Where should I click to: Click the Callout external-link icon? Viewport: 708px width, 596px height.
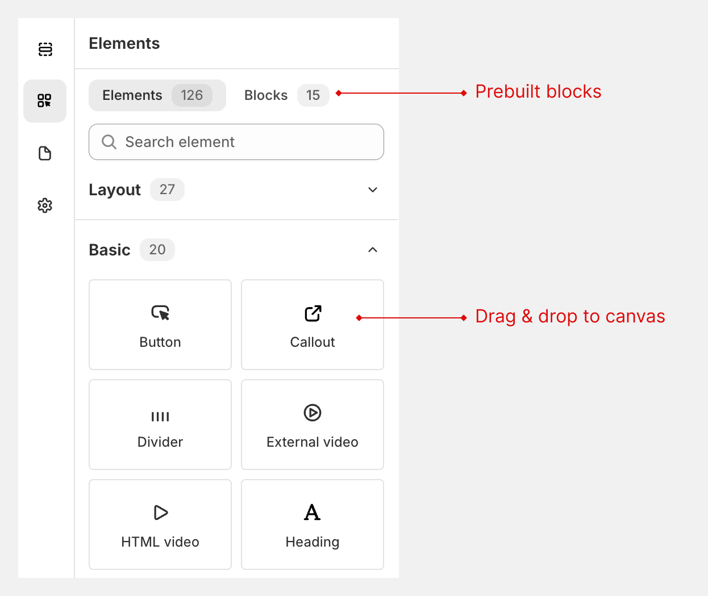coord(313,313)
